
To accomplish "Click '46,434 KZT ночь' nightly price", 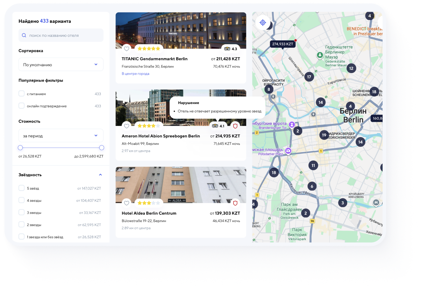I will pyautogui.click(x=226, y=221).
